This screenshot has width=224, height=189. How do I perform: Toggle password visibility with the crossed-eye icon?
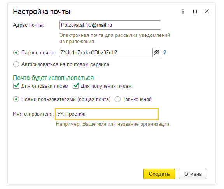(157, 53)
